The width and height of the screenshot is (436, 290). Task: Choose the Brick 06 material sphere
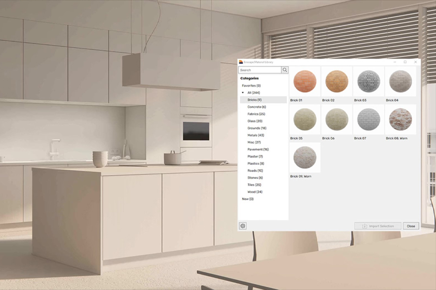pos(337,119)
